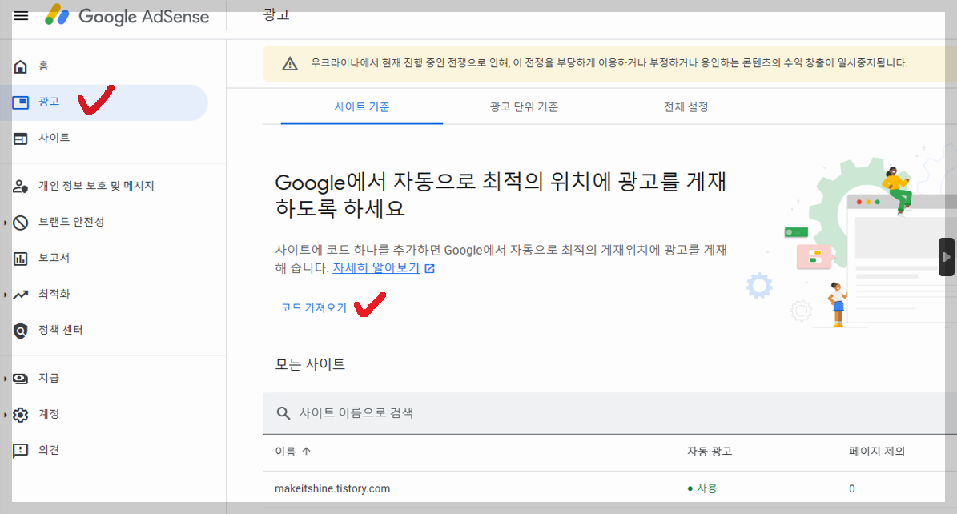Click the 개인 정보 보호 및 메시지 person icon
The height and width of the screenshot is (514, 957).
click(21, 187)
